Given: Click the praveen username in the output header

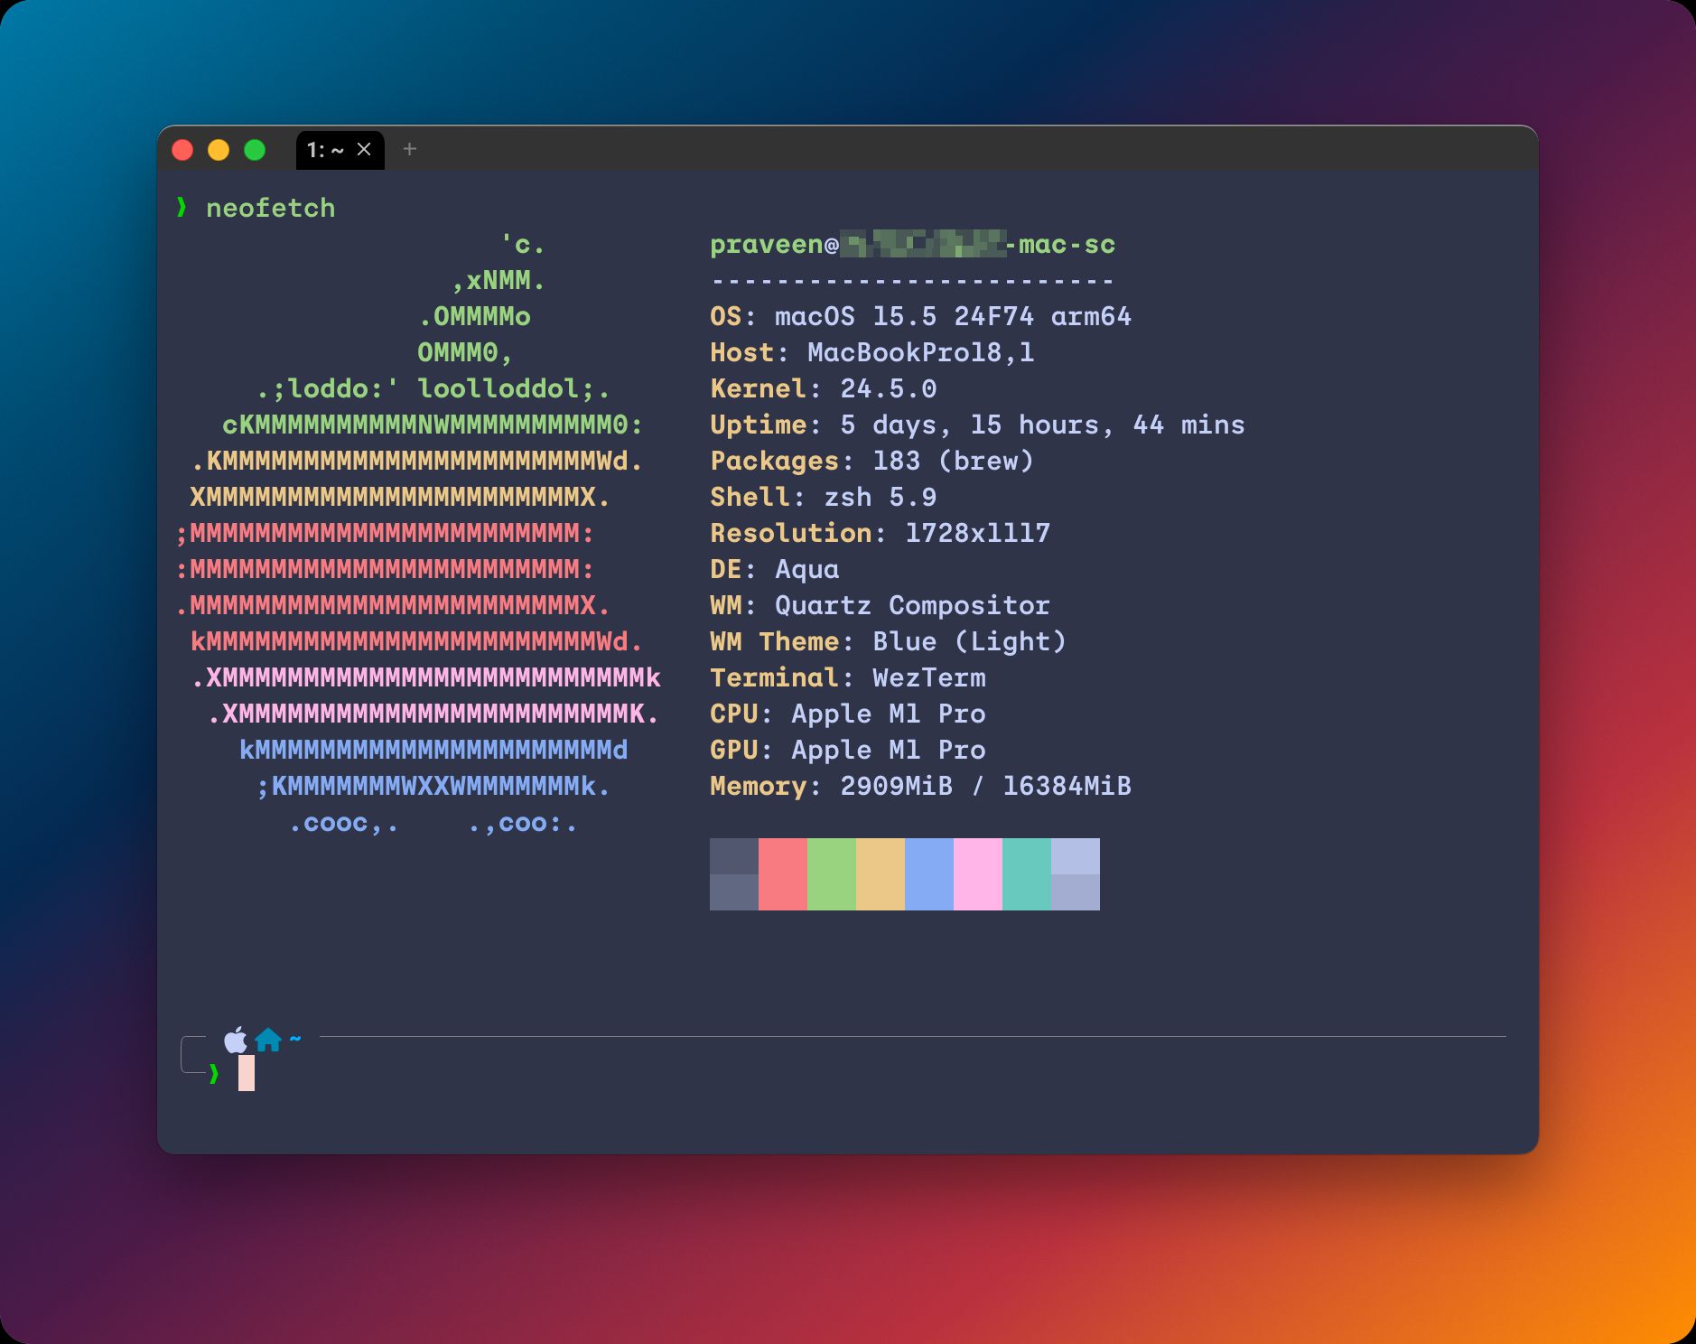Looking at the screenshot, I should (x=765, y=244).
